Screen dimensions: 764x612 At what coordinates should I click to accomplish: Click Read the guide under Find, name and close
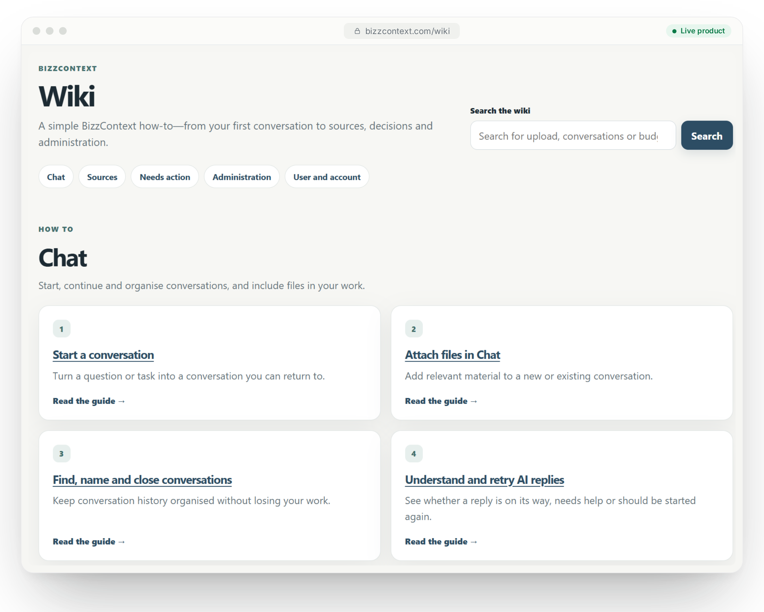click(x=89, y=541)
